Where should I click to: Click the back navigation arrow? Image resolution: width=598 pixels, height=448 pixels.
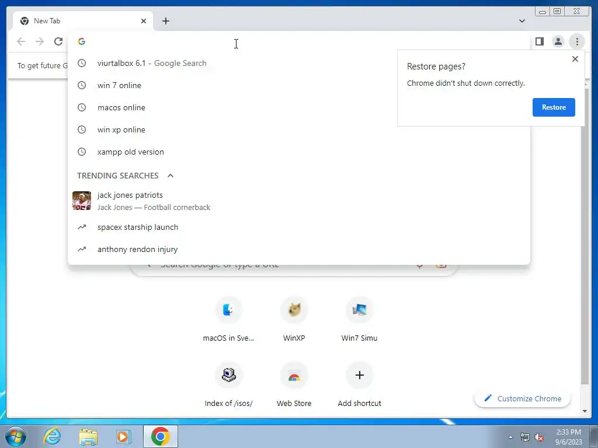coord(21,41)
